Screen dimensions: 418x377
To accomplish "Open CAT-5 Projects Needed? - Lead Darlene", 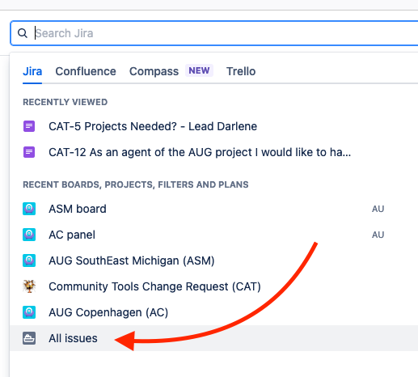I will click(x=153, y=126).
